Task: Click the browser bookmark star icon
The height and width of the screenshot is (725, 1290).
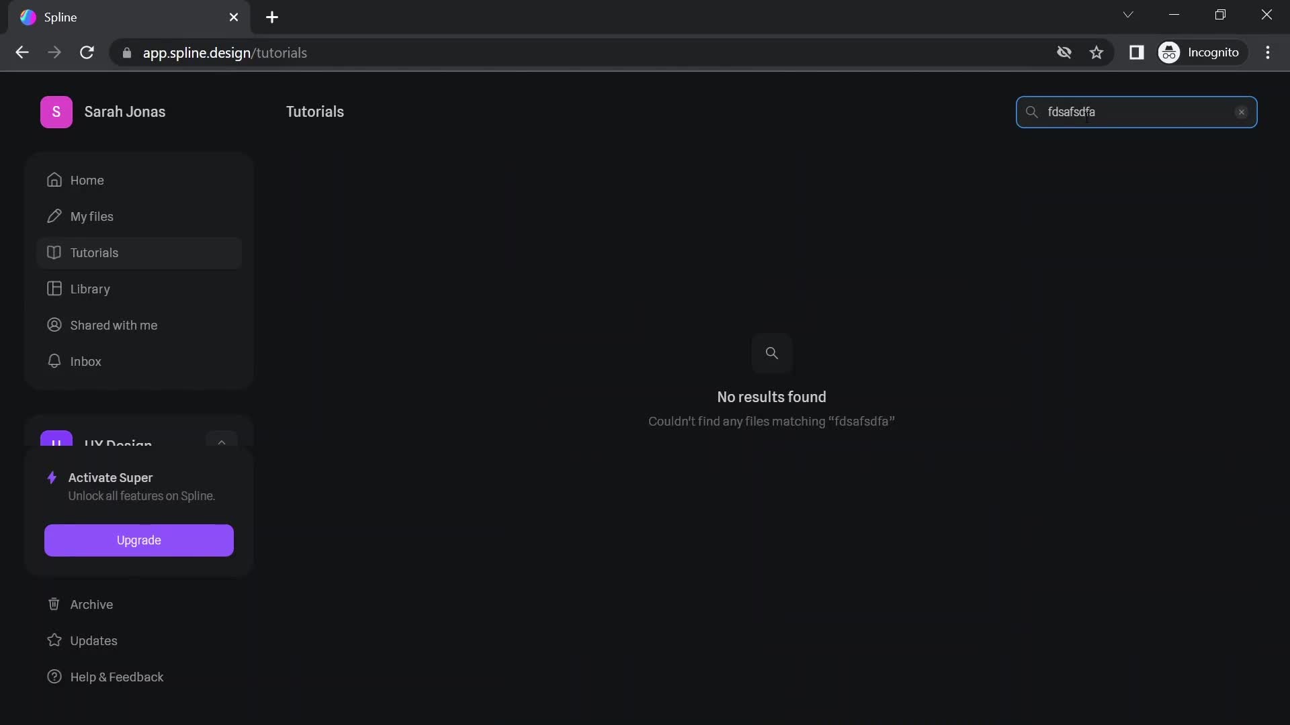Action: [1096, 51]
